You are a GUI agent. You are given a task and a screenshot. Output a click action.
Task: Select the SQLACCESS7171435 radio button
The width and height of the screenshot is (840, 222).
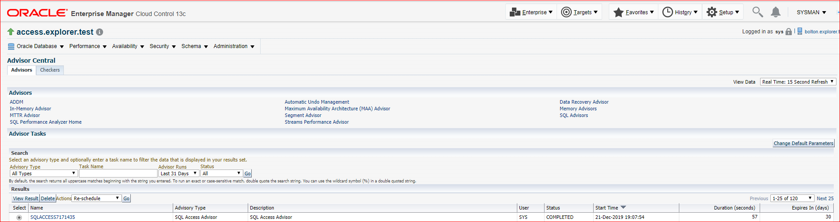(x=19, y=218)
